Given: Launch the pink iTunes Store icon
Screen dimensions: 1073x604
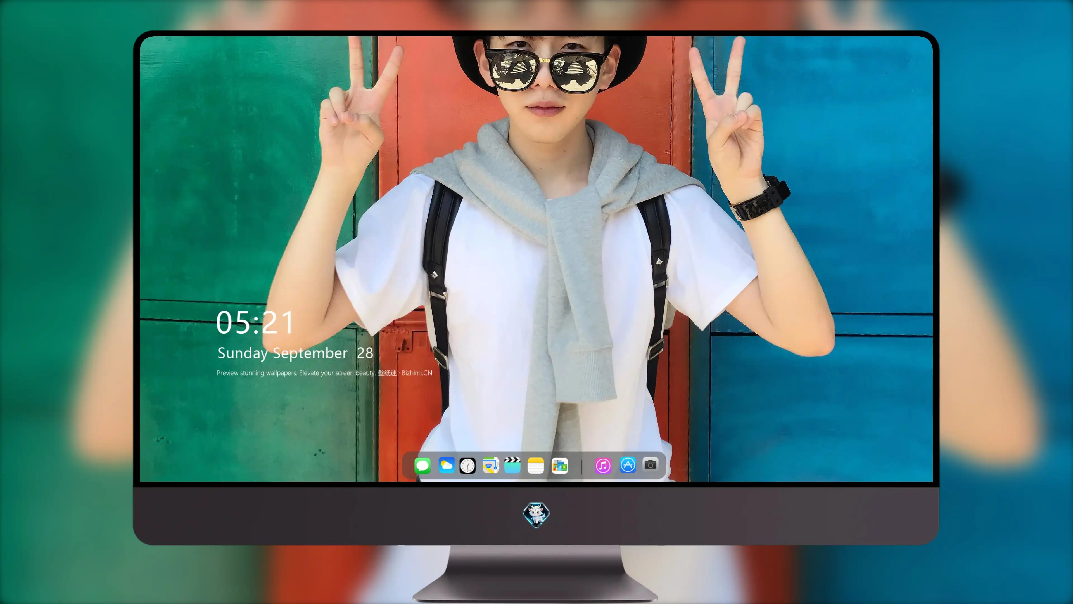Looking at the screenshot, I should point(603,466).
